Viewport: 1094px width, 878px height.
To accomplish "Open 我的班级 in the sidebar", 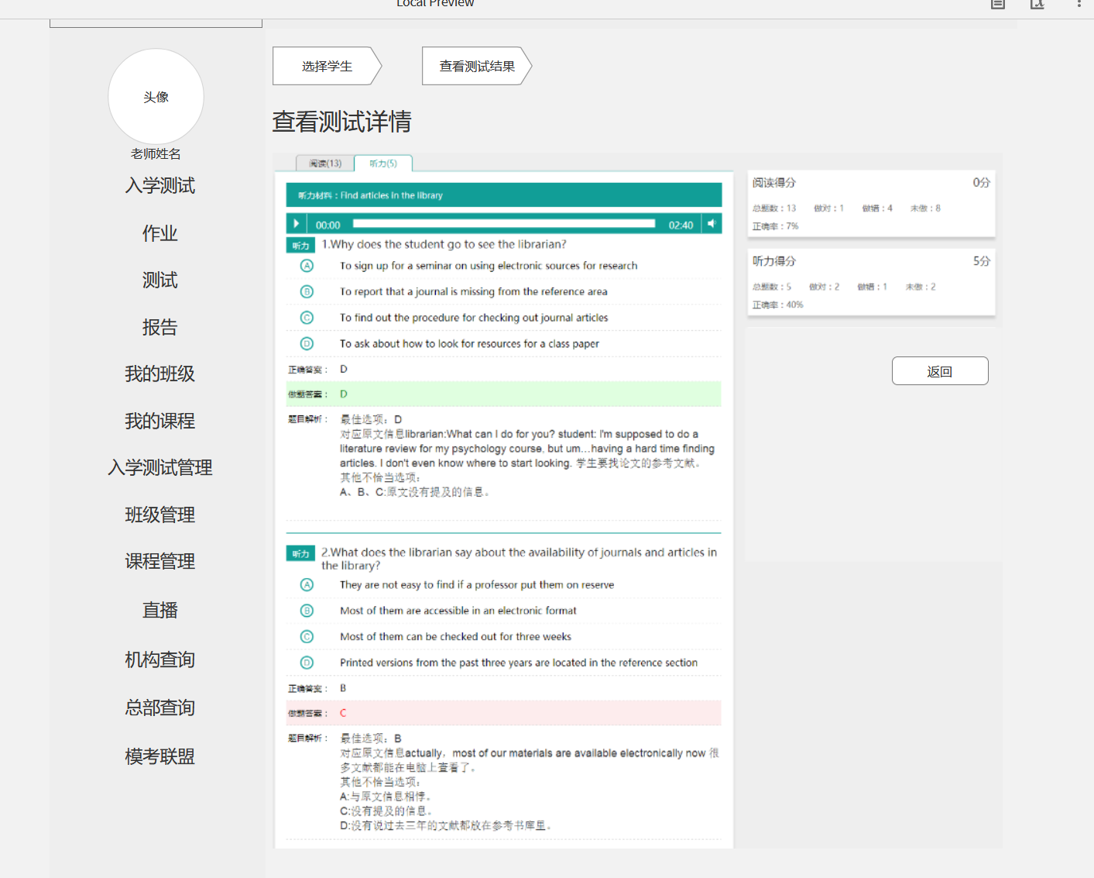I will point(160,374).
